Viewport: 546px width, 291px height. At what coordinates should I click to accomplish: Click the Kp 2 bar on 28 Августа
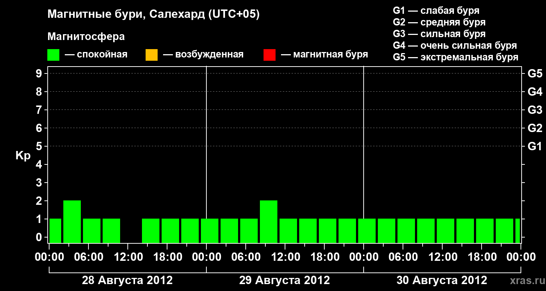coord(72,222)
